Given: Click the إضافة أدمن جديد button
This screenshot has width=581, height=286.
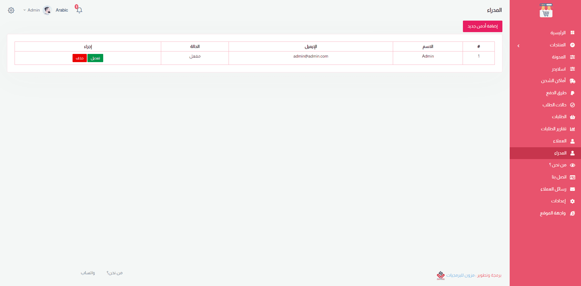Looking at the screenshot, I should [482, 26].
